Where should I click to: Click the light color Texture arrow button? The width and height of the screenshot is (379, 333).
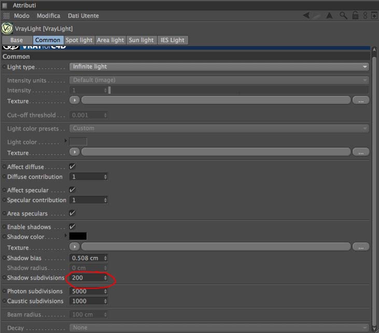click(75, 152)
